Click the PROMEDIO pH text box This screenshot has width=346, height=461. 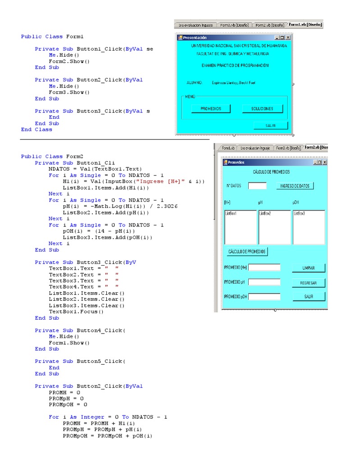pos(264,282)
